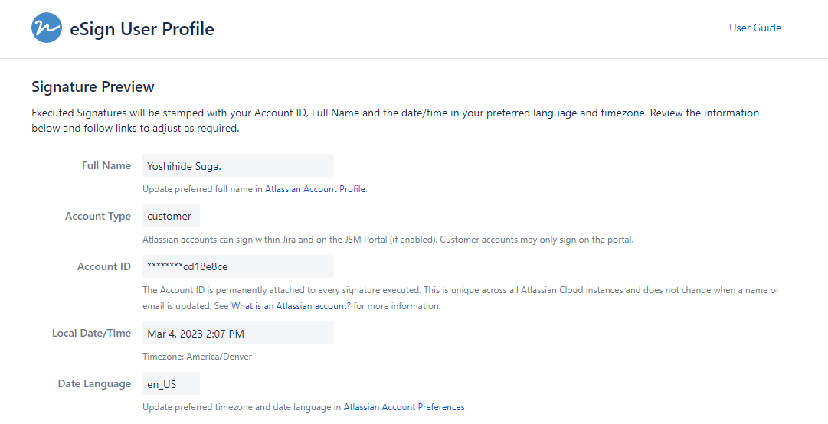Select the Full Name field showing Yoshihide Suga
Screen dimensions: 828x424
coord(237,166)
